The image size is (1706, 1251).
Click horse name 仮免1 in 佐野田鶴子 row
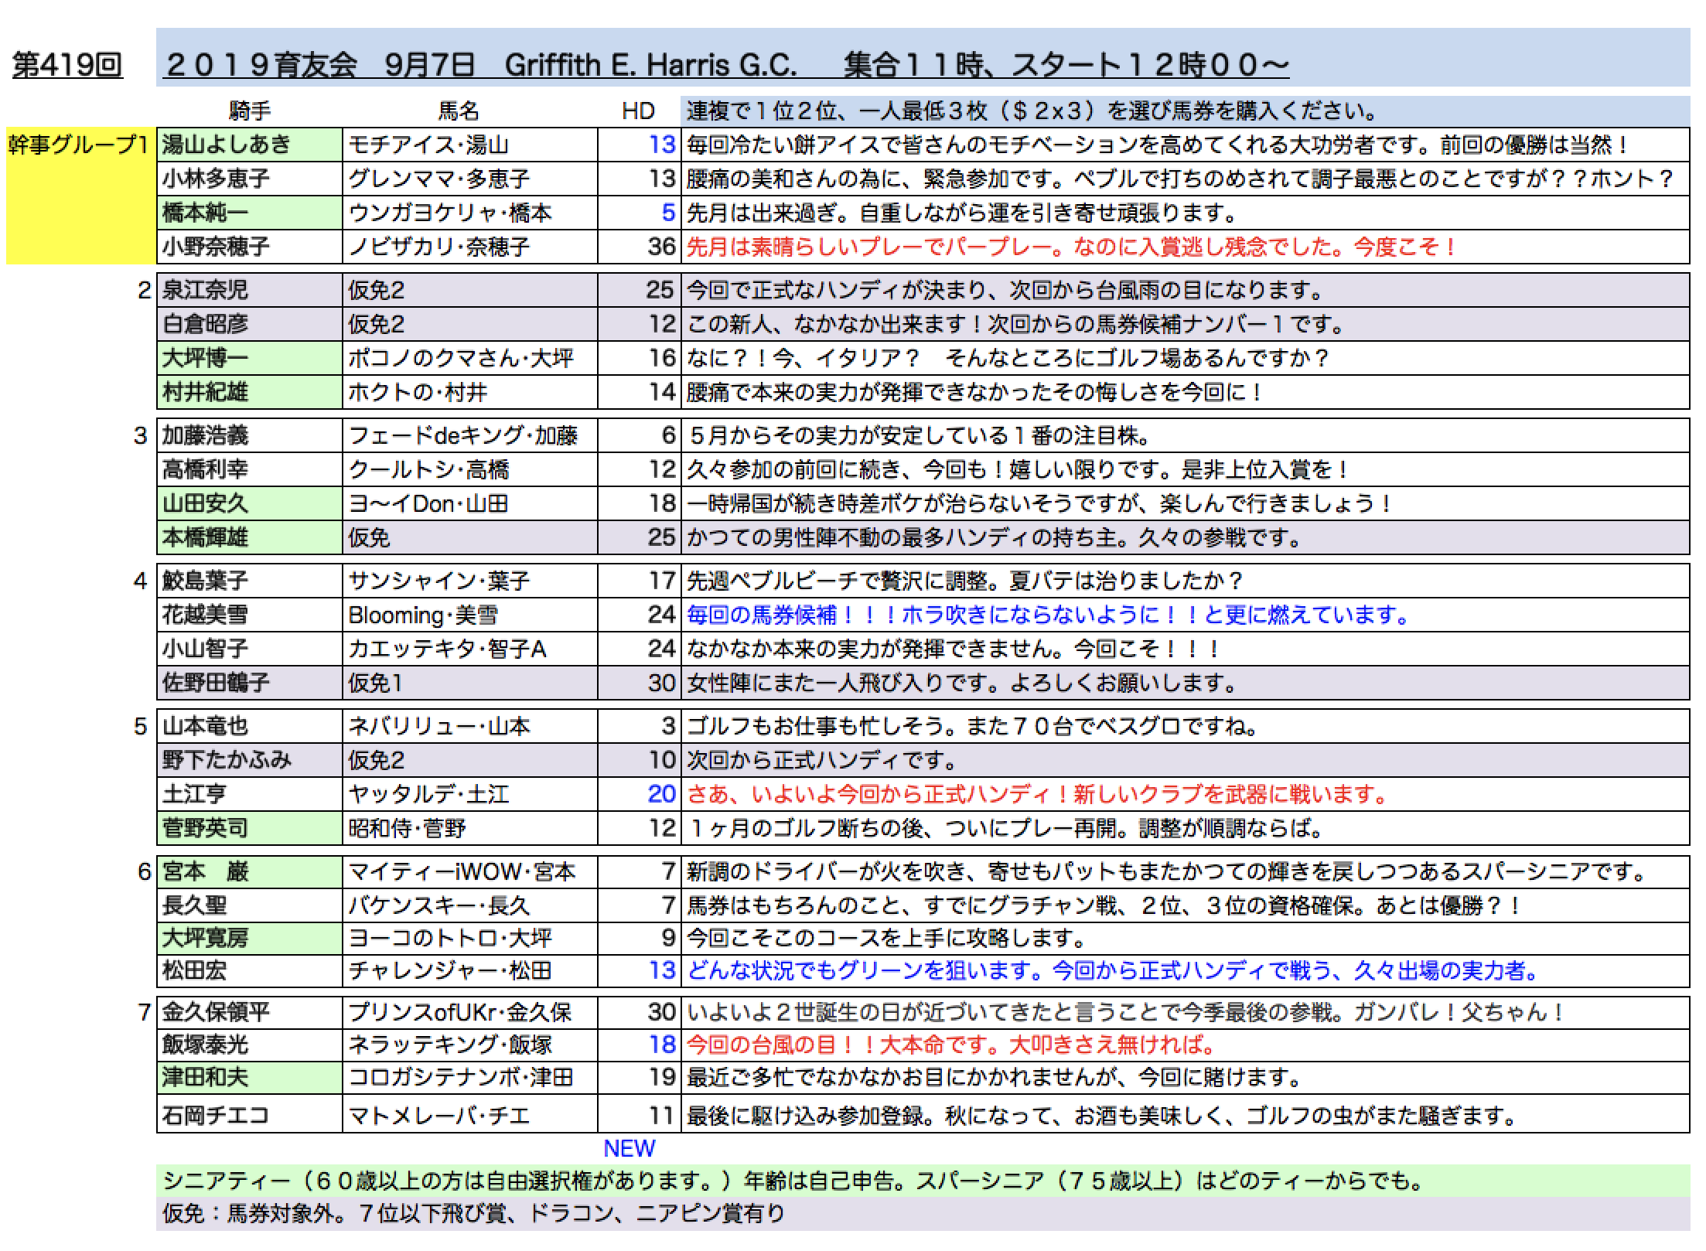pos(470,683)
